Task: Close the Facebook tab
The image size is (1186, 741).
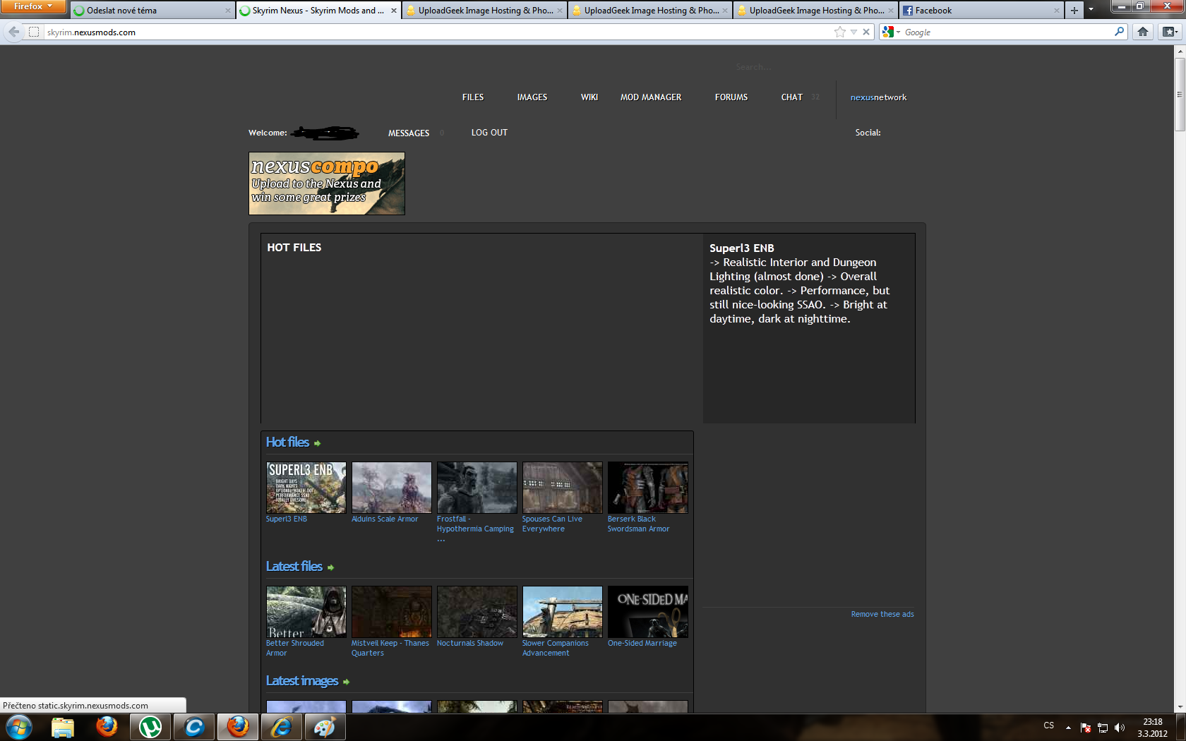Action: pyautogui.click(x=1057, y=11)
